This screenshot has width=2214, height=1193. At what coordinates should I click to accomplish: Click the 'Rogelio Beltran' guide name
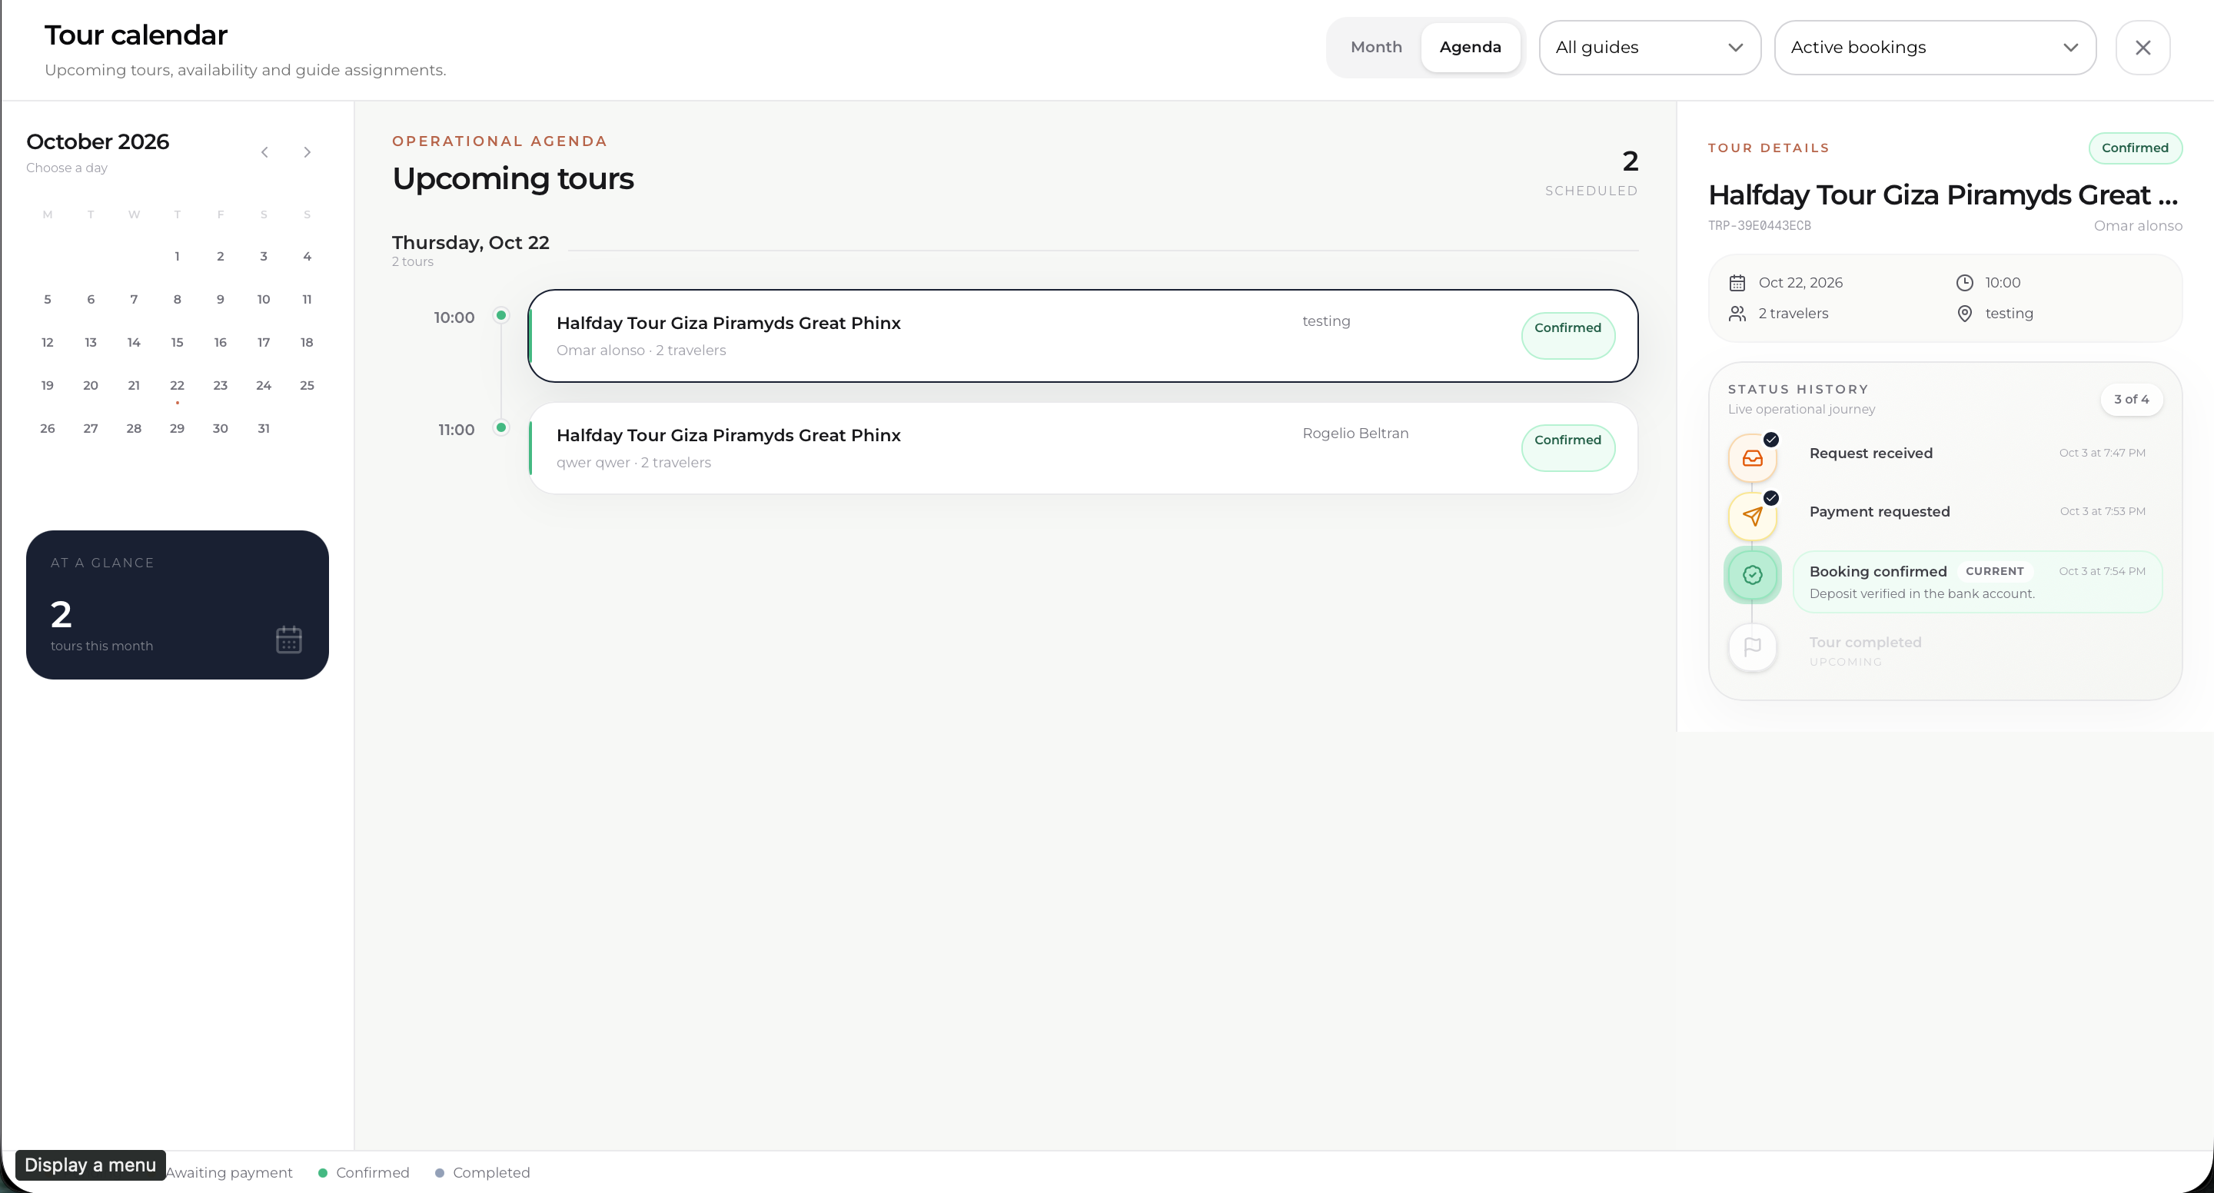[1355, 434]
